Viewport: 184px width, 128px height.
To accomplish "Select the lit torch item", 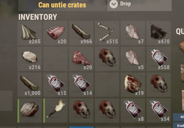I will point(55,111).
